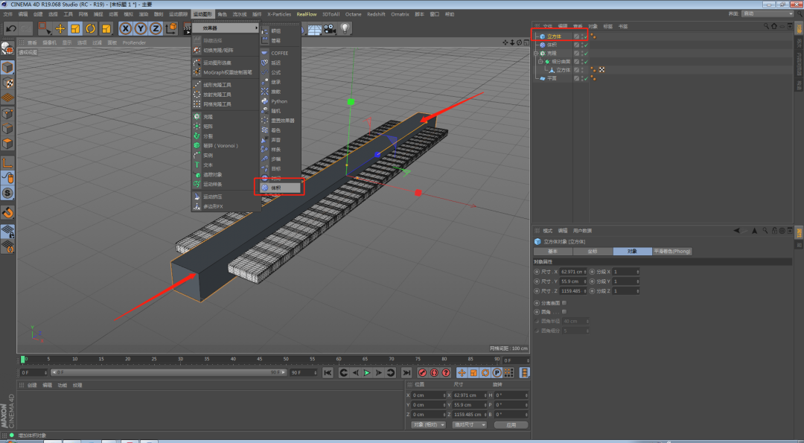804x443 pixels.
Task: Click the 应用 apply button
Action: pyautogui.click(x=510, y=424)
